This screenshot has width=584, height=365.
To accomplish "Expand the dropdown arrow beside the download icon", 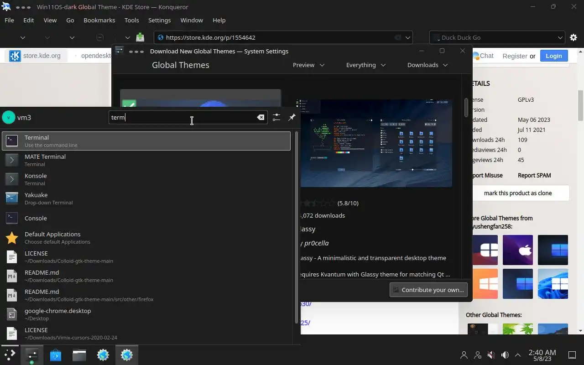I will coord(128,37).
